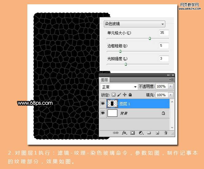The image size is (204, 169).
Task: Click the 填充 percent field
Action: 162,95
